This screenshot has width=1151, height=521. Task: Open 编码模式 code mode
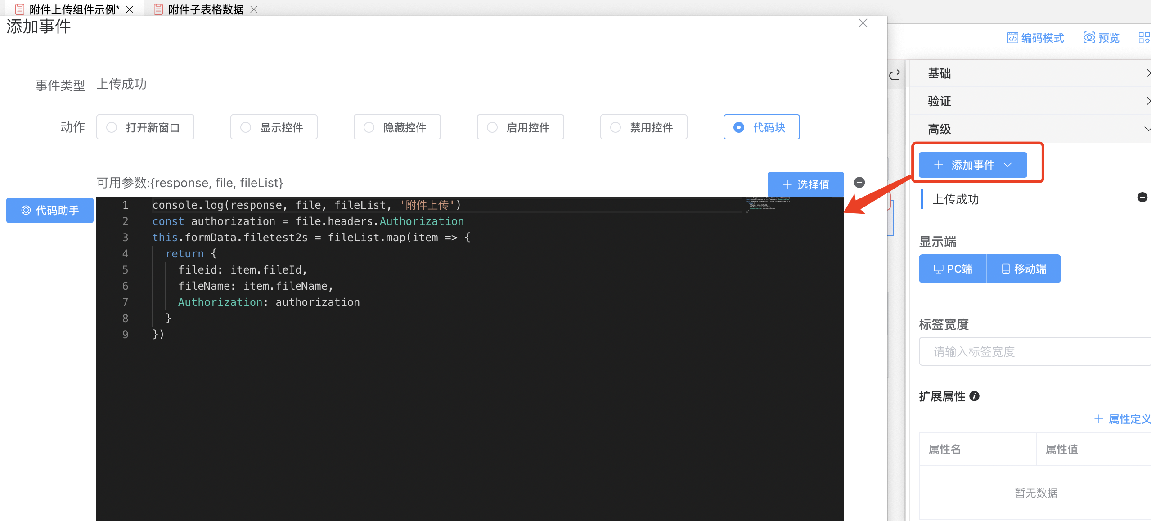(x=1035, y=38)
